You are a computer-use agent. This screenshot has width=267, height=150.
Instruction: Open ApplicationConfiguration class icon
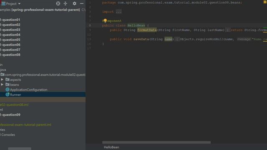point(8,90)
